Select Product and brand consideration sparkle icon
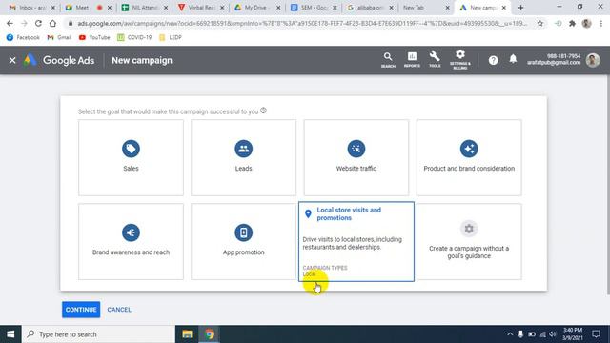 click(x=469, y=149)
